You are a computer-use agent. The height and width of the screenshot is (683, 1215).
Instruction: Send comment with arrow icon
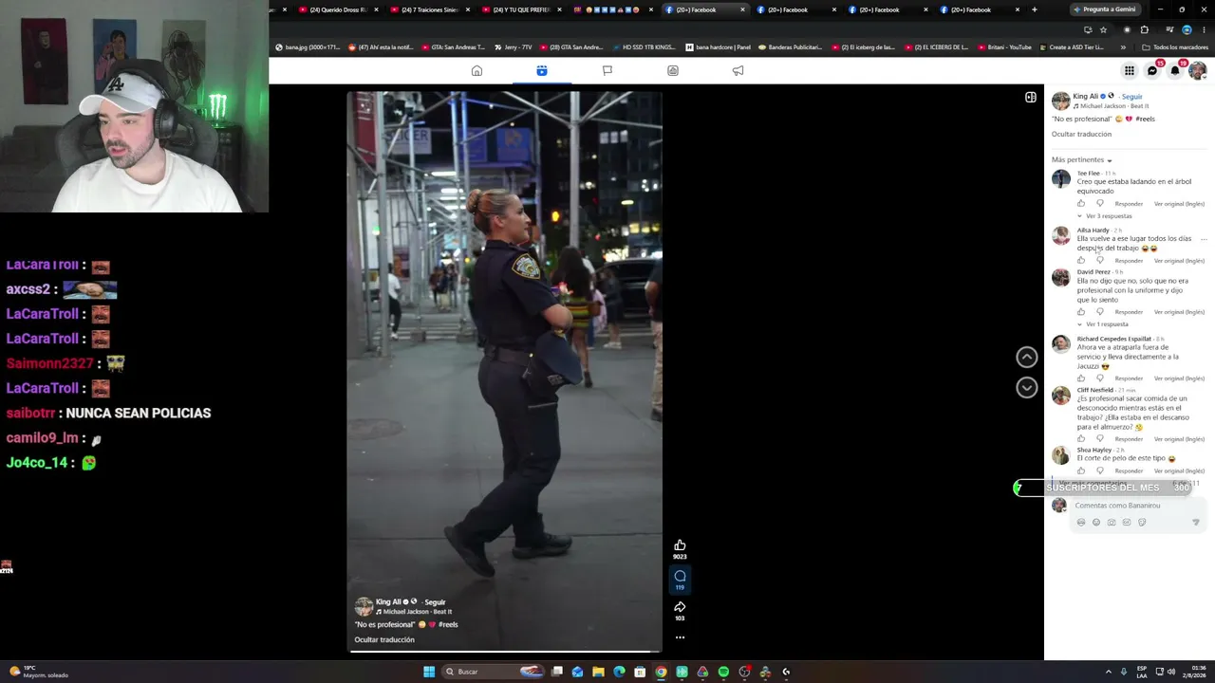(1195, 522)
